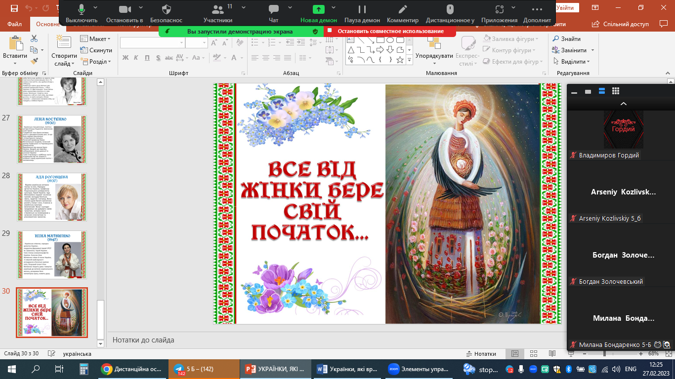The image size is (675, 379).
Task: Switch to Reading view
Action: point(552,353)
